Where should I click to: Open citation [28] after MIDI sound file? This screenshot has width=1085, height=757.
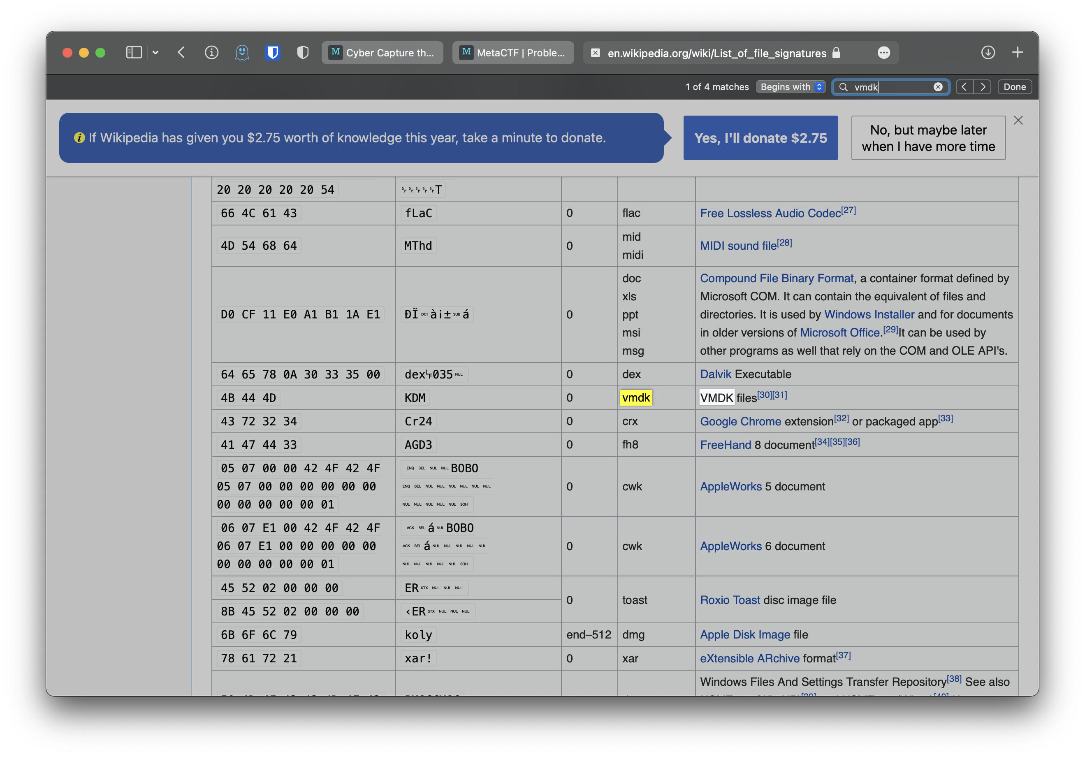[x=784, y=243]
